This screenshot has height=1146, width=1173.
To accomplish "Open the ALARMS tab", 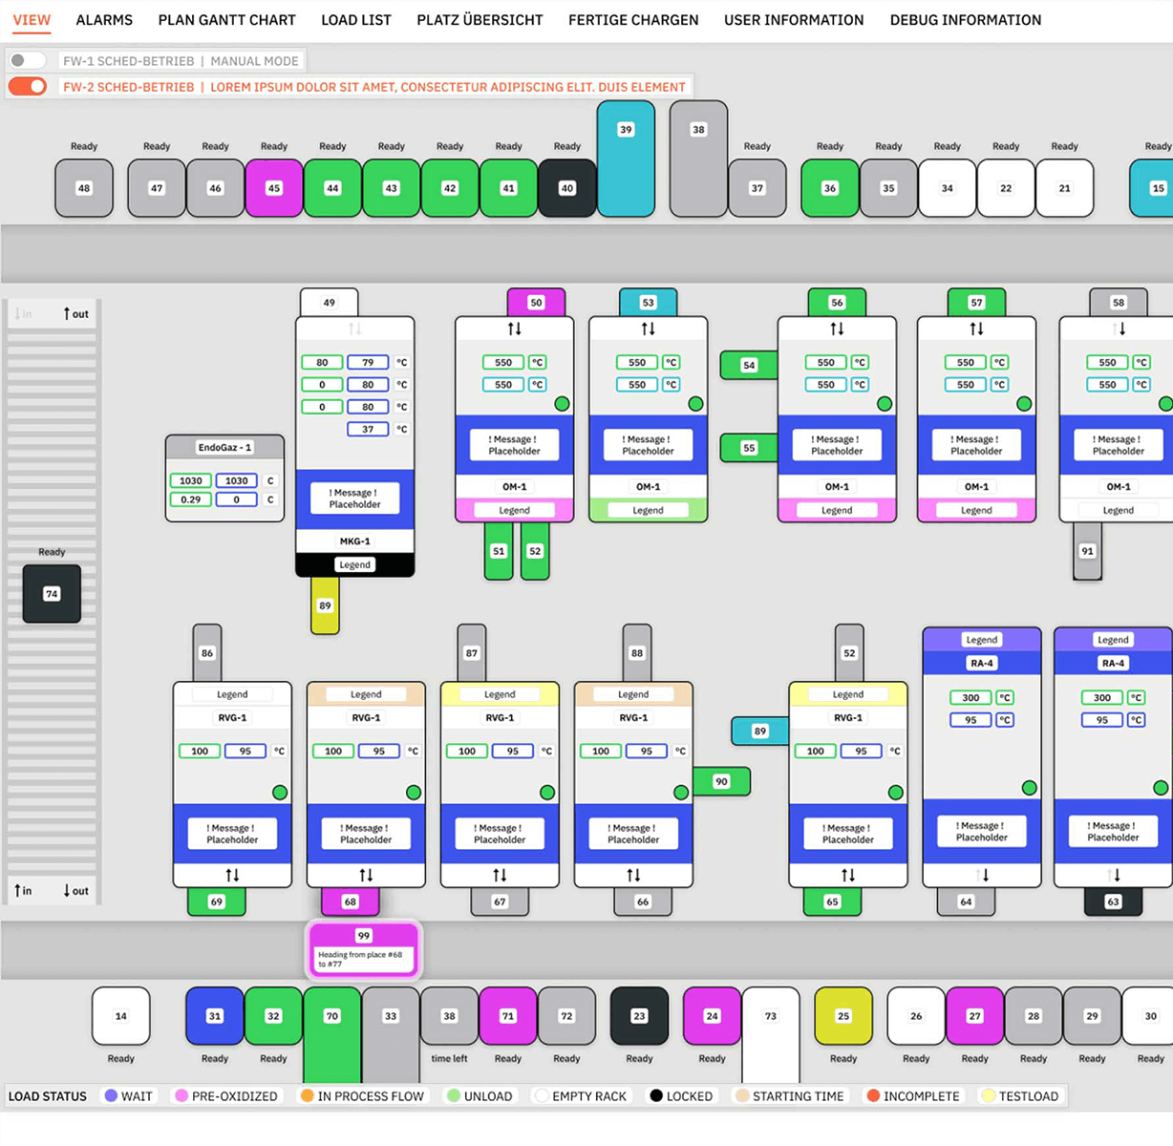I will coord(104,20).
